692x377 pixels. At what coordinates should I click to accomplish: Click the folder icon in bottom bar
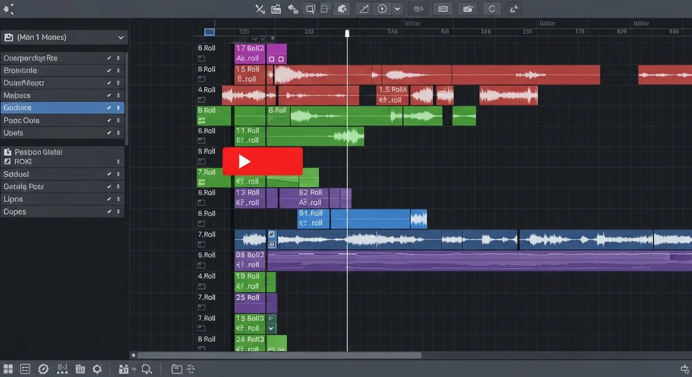tap(176, 369)
